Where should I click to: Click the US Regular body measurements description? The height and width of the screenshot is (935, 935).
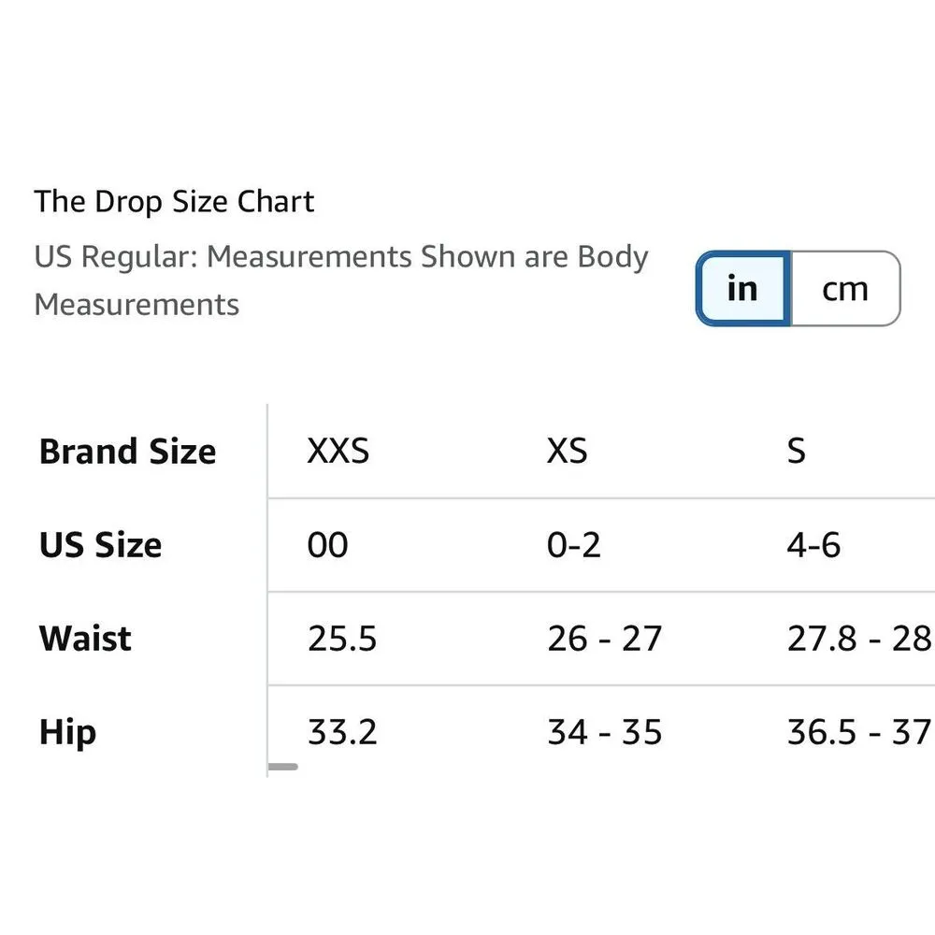click(341, 280)
